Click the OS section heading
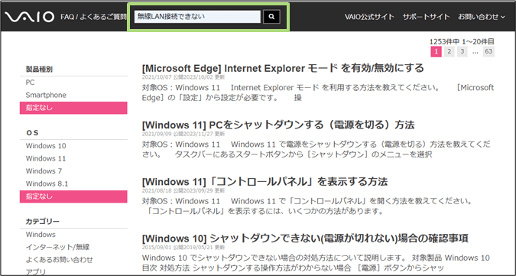This screenshot has height=276, width=516. (x=32, y=132)
